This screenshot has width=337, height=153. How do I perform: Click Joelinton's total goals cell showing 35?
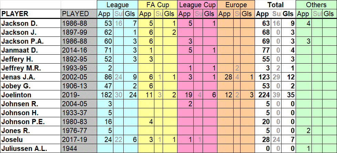pyautogui.click(x=288, y=95)
